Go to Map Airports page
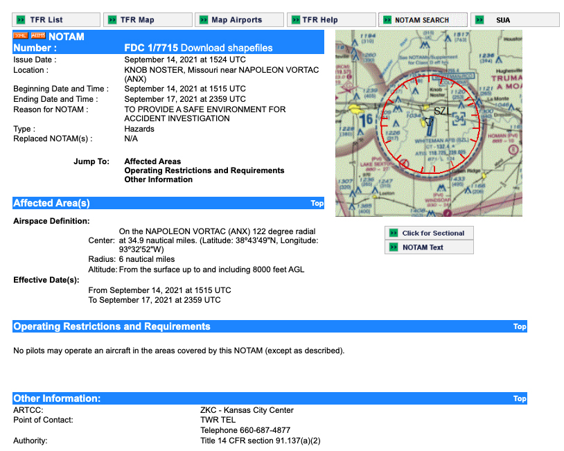Viewport: 564px width, 451px height. (x=238, y=20)
